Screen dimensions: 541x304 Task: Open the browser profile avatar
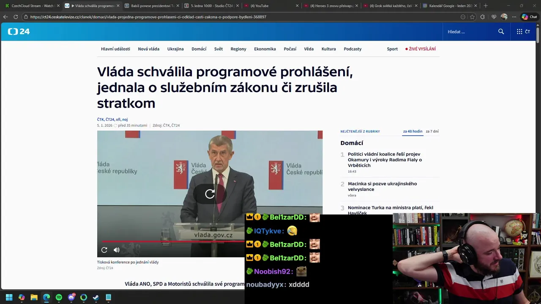coord(504,17)
